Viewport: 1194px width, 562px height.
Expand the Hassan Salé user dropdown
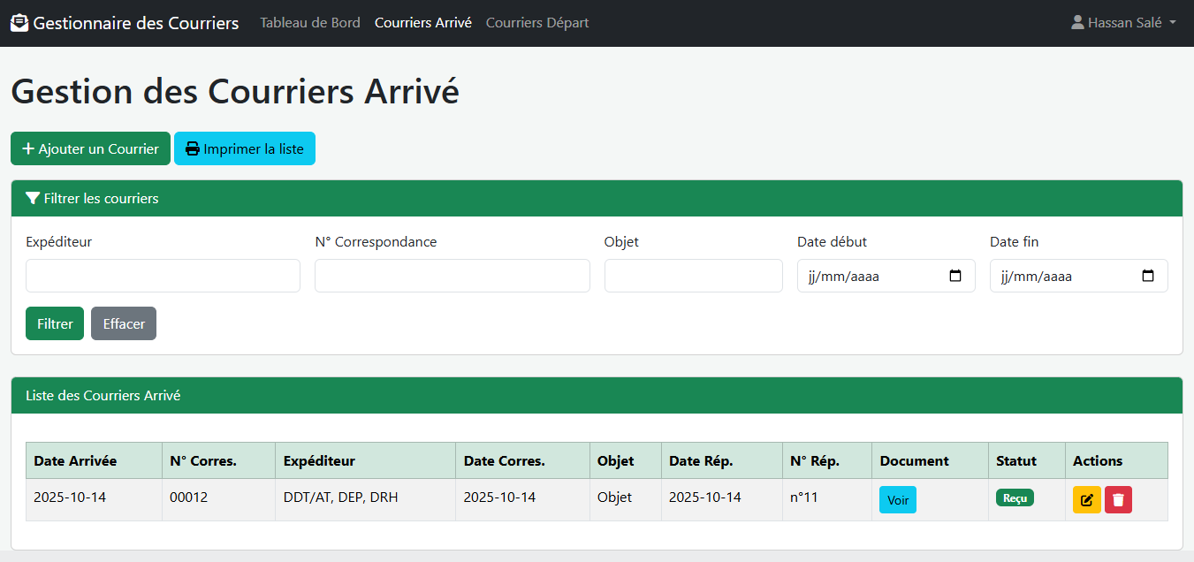tap(1123, 23)
